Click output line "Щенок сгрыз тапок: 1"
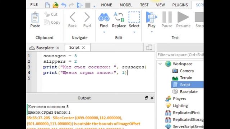Viewport: 230px width, 129px height. coord(49,112)
